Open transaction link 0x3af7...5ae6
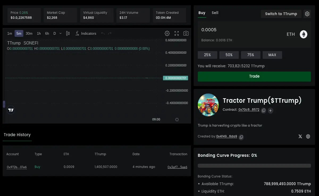Viewport: 319px width, 196px height. click(x=177, y=167)
